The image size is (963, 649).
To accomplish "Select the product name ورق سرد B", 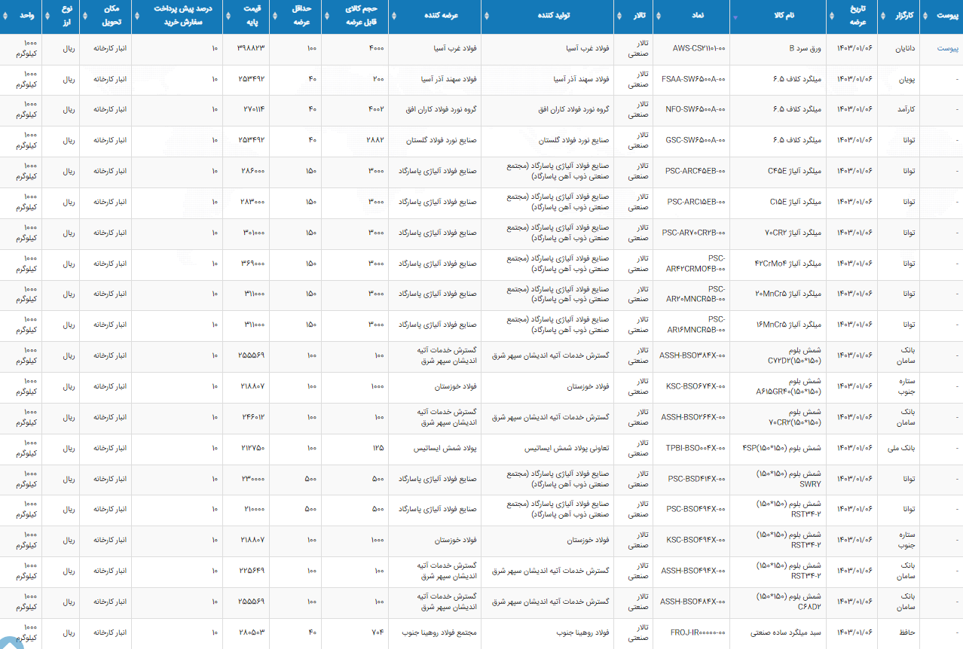I will (x=805, y=48).
